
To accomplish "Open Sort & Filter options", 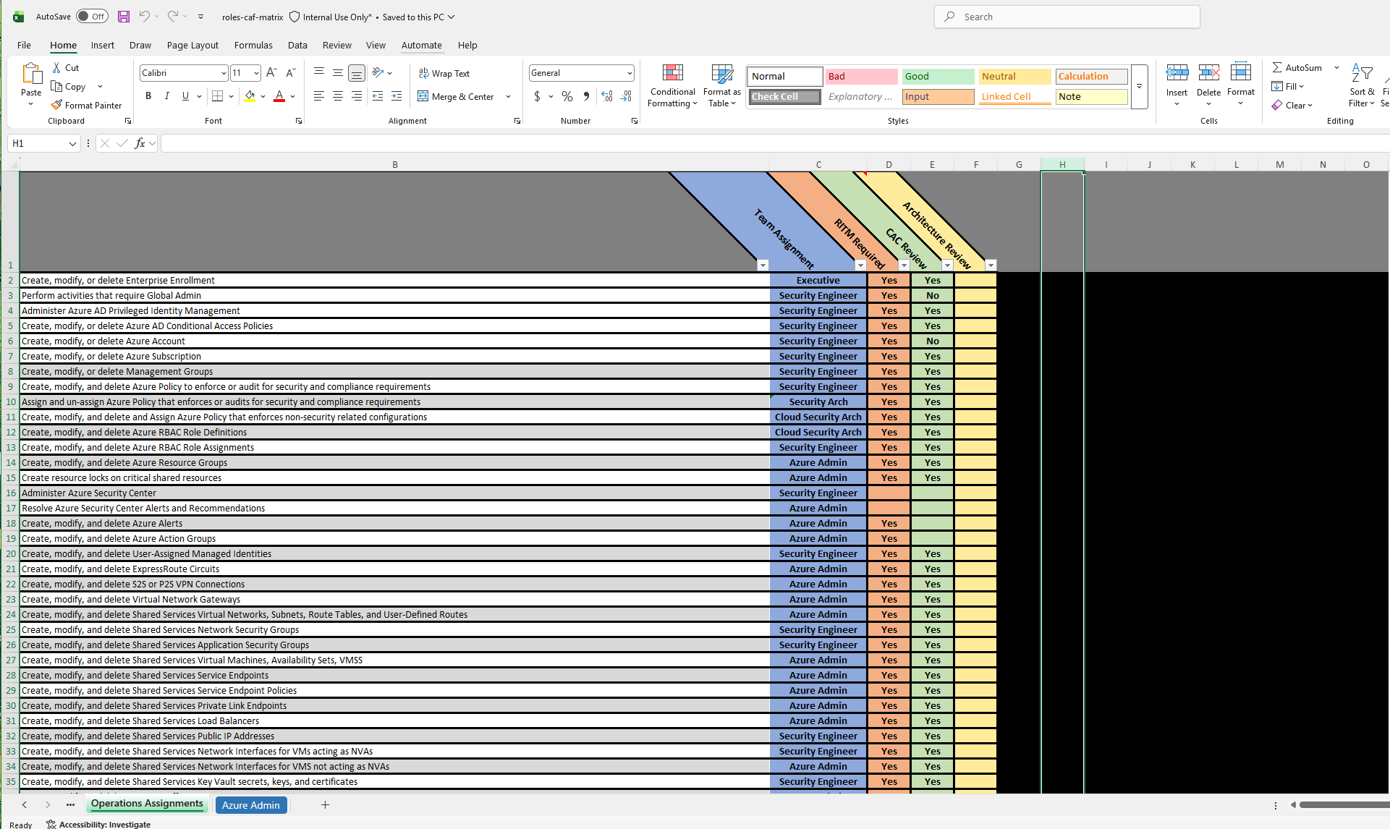I will 1362,85.
